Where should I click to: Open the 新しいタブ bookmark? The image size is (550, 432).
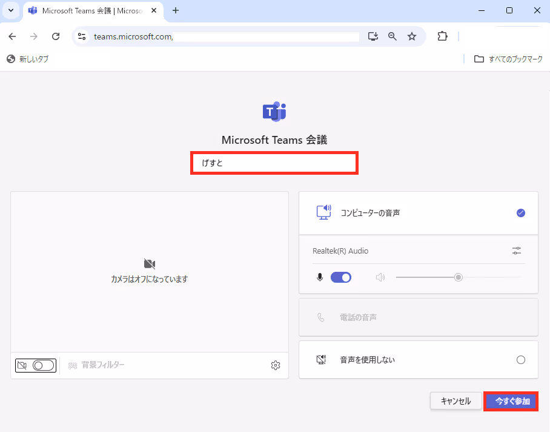(x=27, y=59)
